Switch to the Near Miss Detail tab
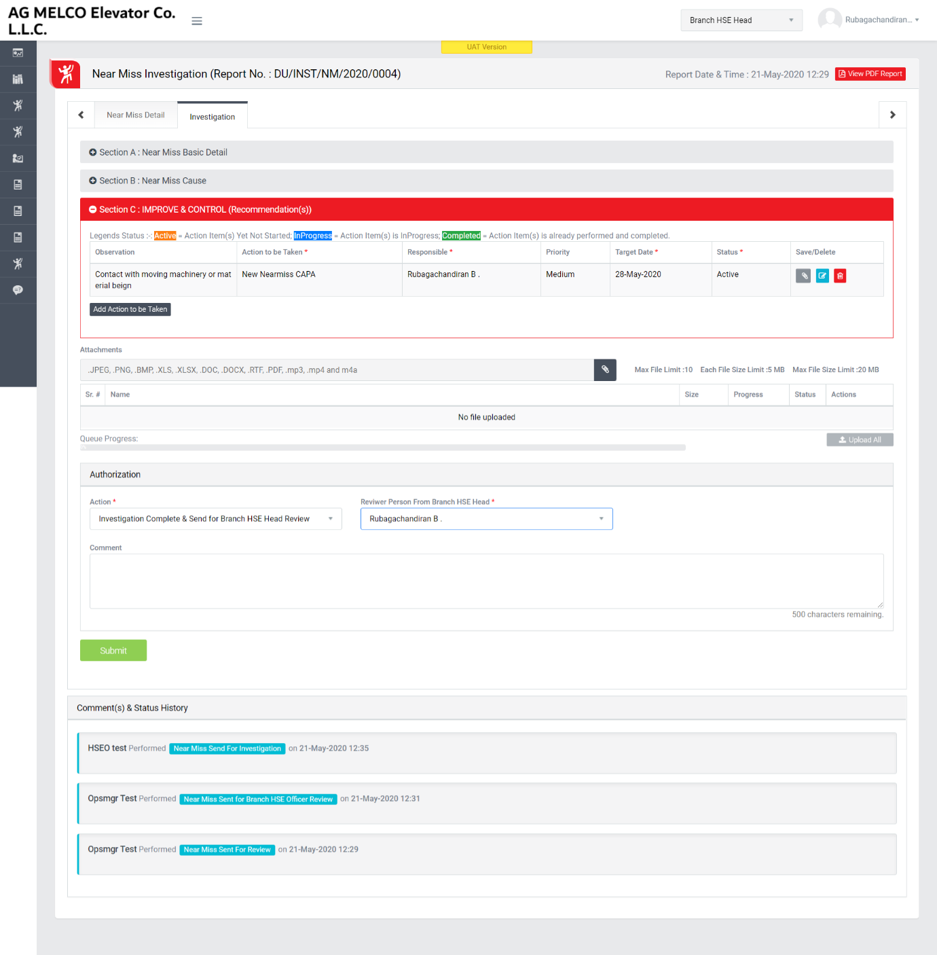937x955 pixels. 135,115
